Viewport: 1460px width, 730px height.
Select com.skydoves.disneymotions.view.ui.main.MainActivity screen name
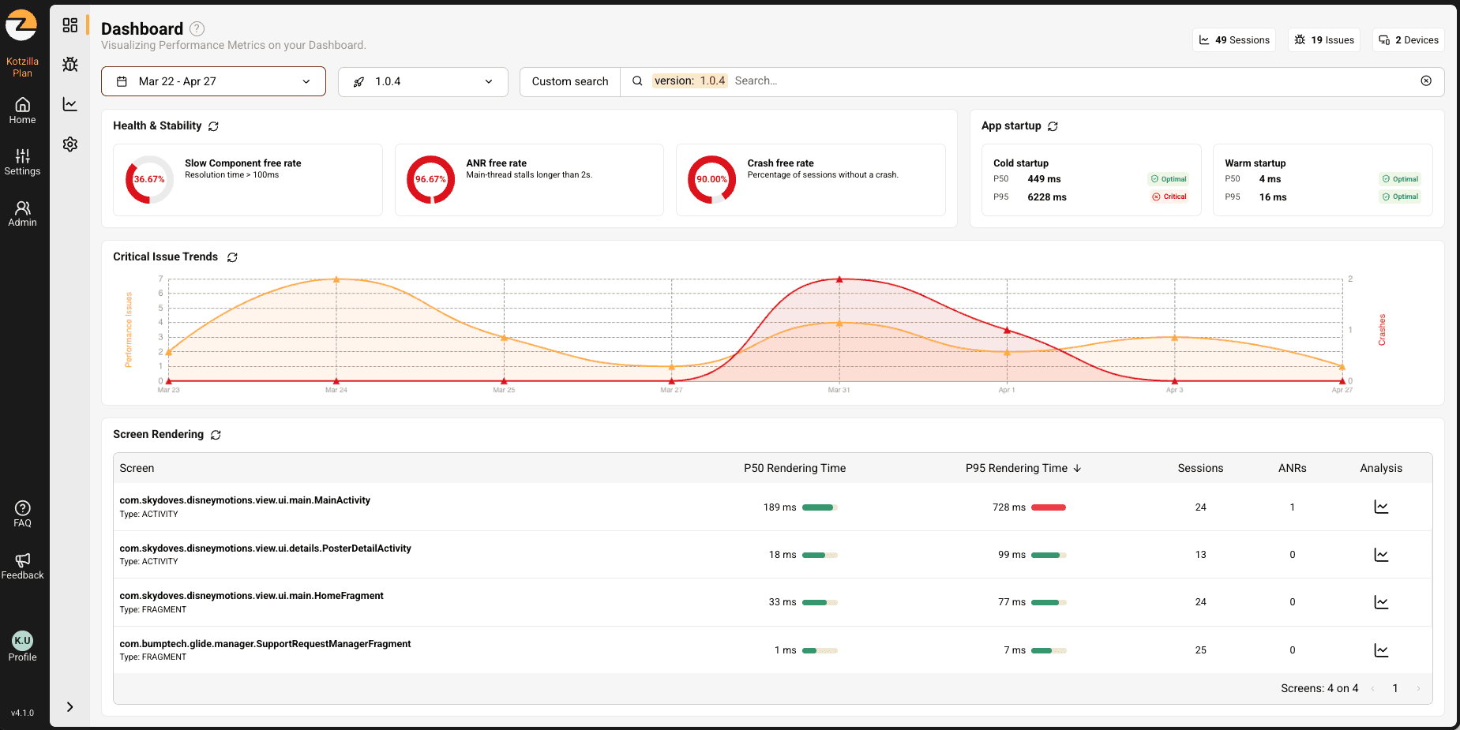(x=245, y=500)
